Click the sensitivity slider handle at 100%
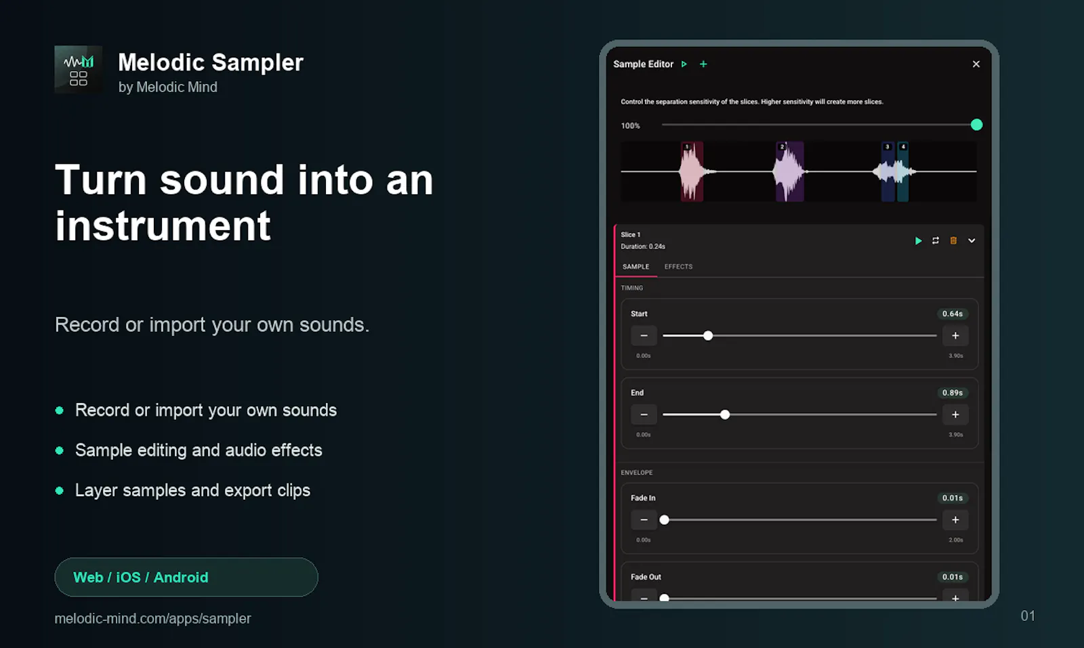 (x=976, y=125)
